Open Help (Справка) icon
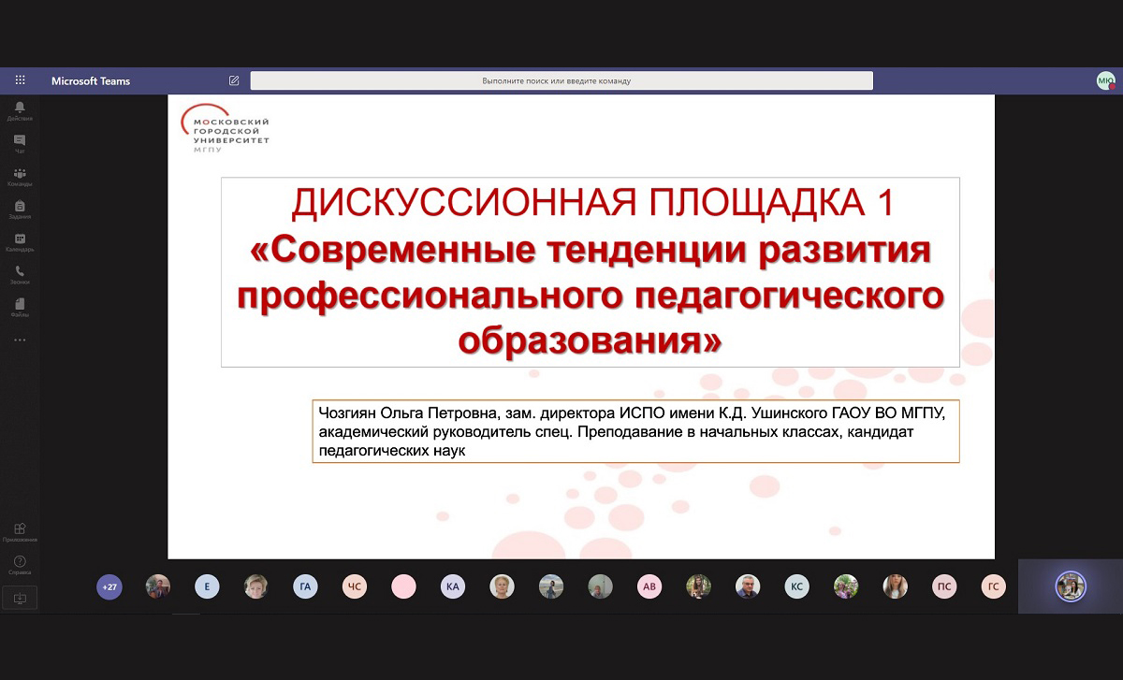The image size is (1123, 680). pos(20,563)
